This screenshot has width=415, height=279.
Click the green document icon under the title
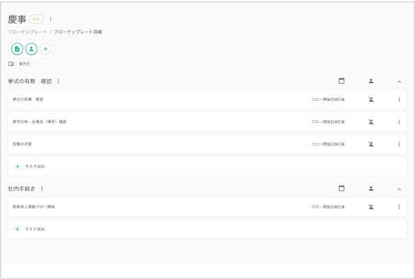pos(17,49)
